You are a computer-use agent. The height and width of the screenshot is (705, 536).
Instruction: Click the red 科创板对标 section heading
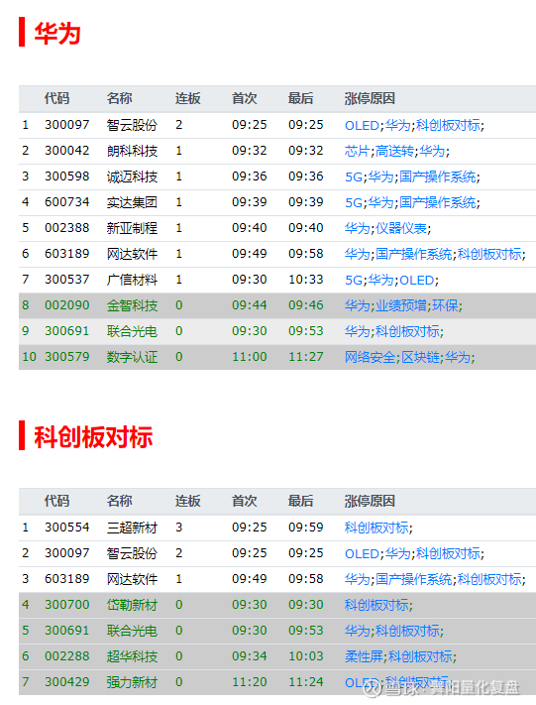coord(93,437)
